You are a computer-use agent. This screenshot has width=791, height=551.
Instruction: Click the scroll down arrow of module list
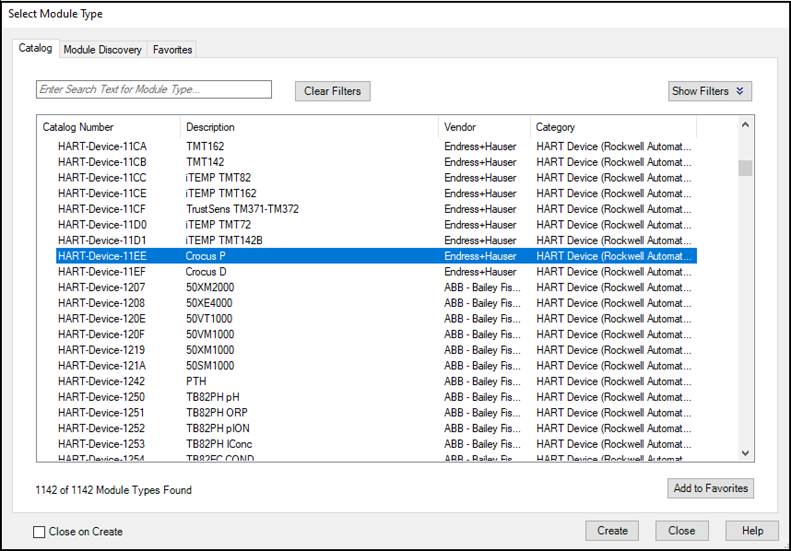pos(745,453)
